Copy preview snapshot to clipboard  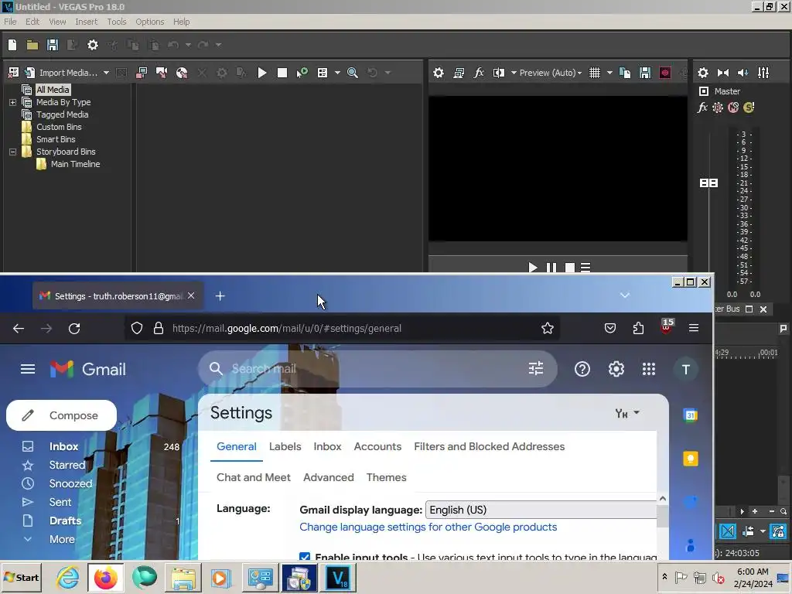click(625, 73)
